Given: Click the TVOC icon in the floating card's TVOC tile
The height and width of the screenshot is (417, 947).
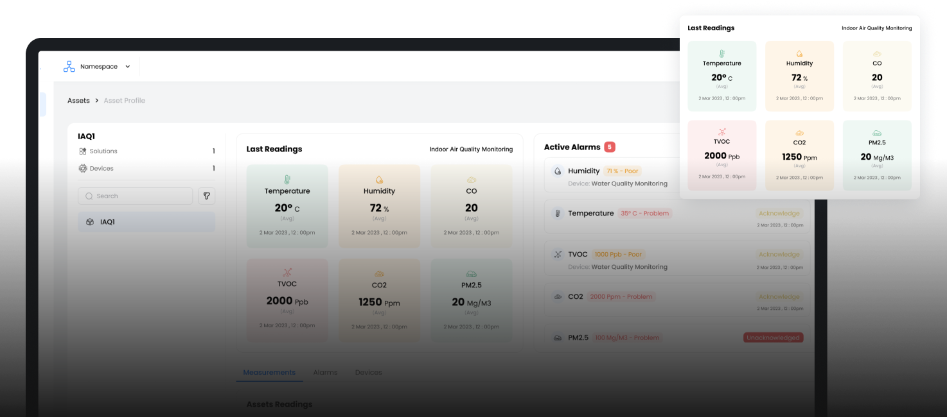Looking at the screenshot, I should 722,132.
